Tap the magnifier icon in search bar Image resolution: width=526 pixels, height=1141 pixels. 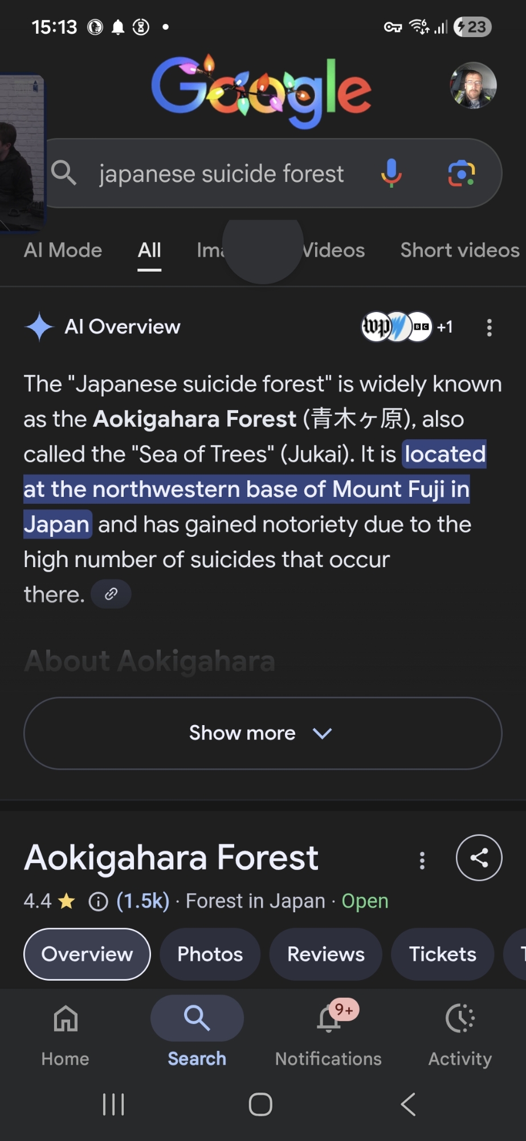pos(64,173)
